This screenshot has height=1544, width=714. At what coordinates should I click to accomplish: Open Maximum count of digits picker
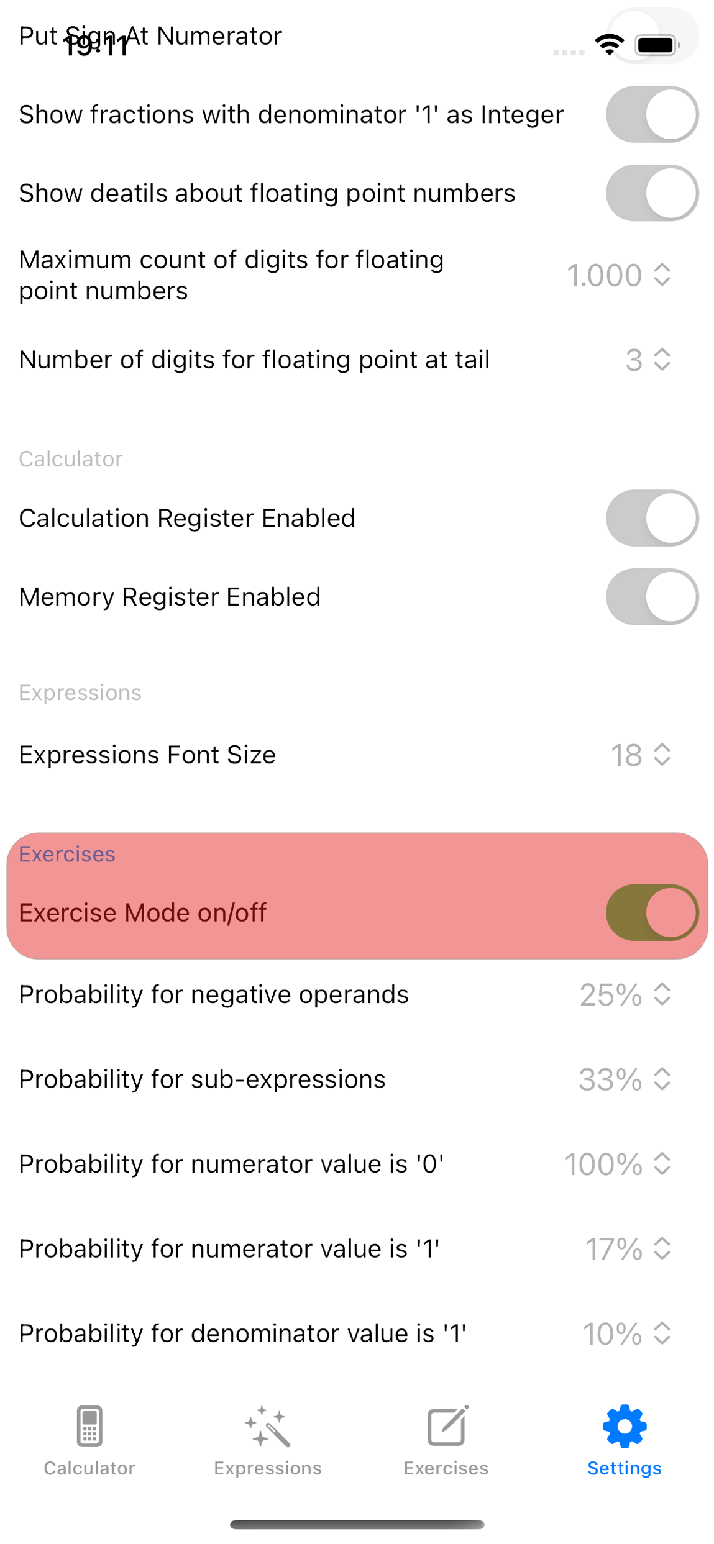[x=619, y=275]
